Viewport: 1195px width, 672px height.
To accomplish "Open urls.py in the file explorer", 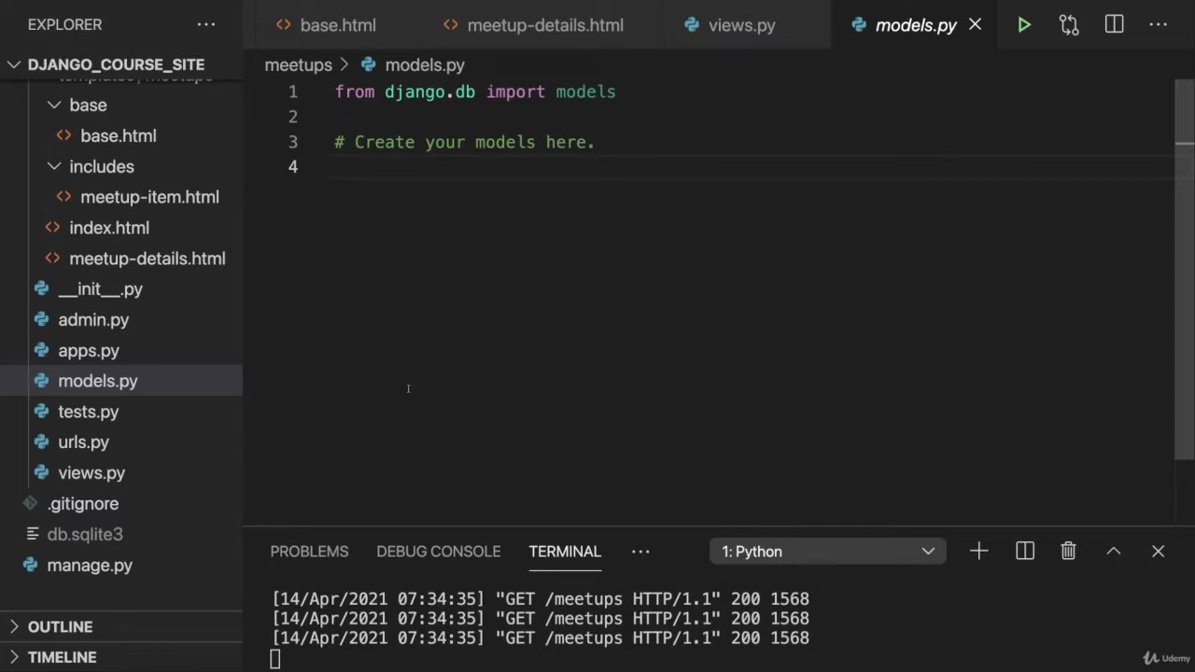I will point(83,442).
